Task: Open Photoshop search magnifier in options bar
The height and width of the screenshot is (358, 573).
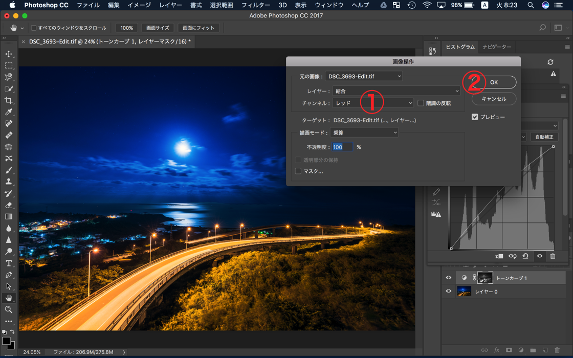Action: [543, 28]
